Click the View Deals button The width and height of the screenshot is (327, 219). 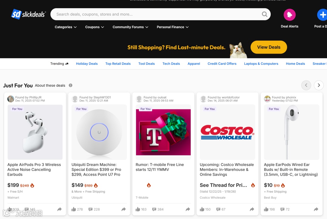(x=269, y=47)
